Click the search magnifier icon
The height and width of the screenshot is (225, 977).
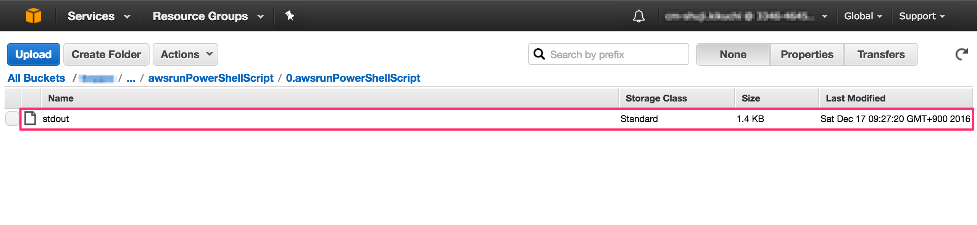(540, 54)
